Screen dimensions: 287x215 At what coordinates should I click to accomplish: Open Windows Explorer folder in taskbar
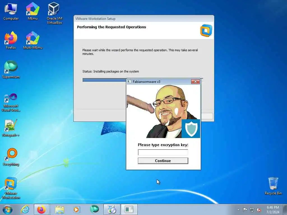[x=60, y=209]
